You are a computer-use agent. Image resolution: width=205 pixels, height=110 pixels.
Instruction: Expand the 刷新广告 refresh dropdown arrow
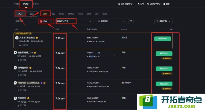(169, 21)
